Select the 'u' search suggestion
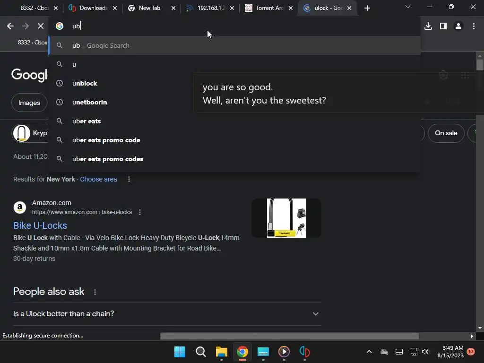Viewport: 484px width, 363px height. [234, 64]
